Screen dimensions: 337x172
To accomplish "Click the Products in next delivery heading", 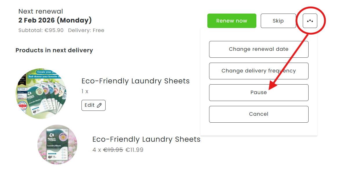I will tap(54, 50).
